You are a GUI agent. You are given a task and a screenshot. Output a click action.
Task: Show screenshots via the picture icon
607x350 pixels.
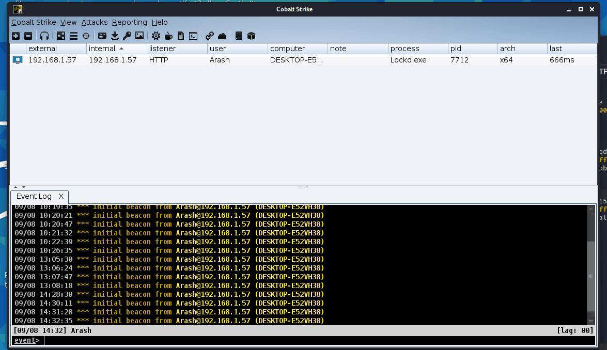click(x=139, y=36)
